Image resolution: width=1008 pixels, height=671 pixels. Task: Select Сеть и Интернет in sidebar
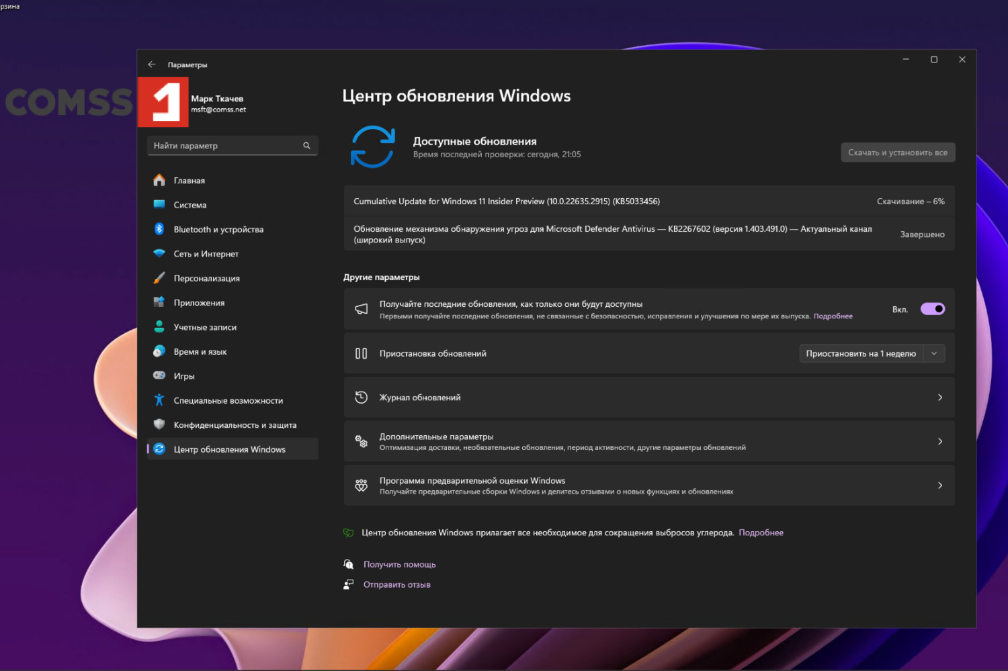pos(233,254)
